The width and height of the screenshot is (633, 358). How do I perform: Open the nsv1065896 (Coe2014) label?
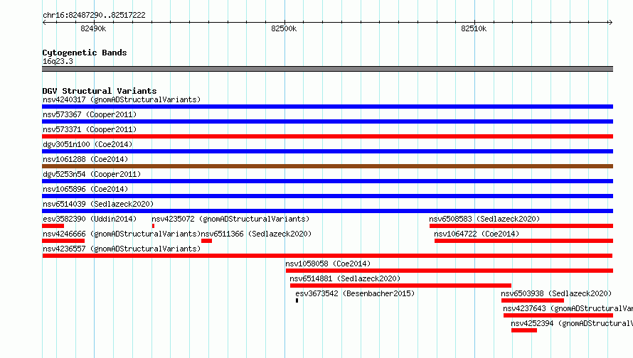pyautogui.click(x=85, y=189)
